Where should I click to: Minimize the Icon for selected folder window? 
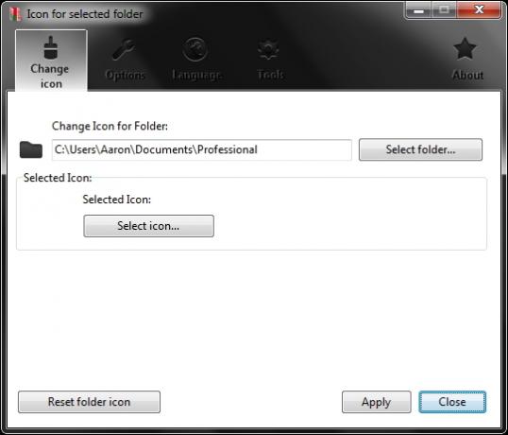coord(418,10)
